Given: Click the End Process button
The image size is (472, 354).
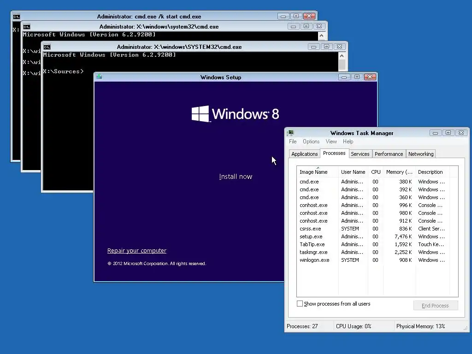Looking at the screenshot, I should (435, 306).
